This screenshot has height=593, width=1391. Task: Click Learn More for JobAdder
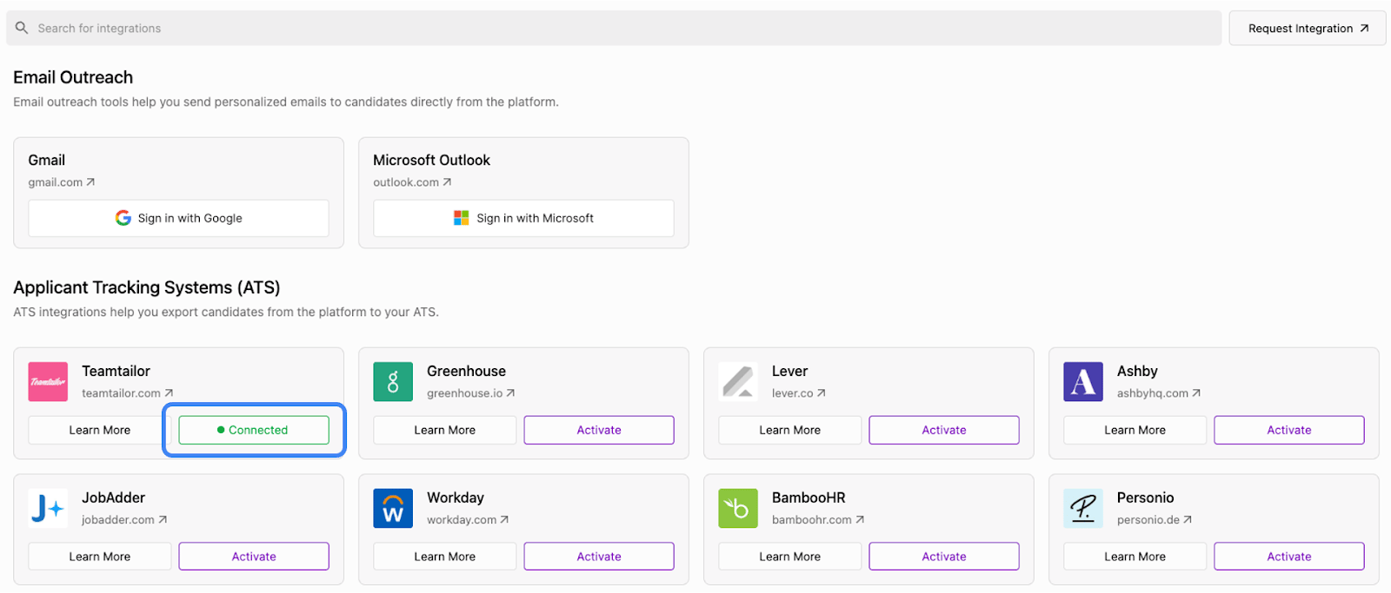coord(100,557)
